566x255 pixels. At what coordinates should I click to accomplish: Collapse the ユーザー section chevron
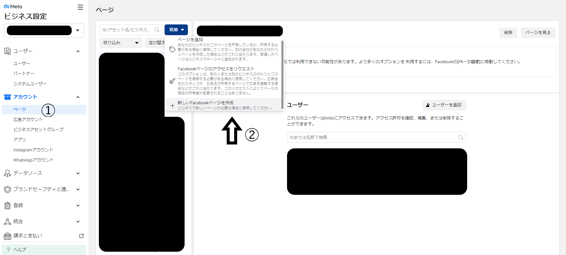pyautogui.click(x=78, y=51)
